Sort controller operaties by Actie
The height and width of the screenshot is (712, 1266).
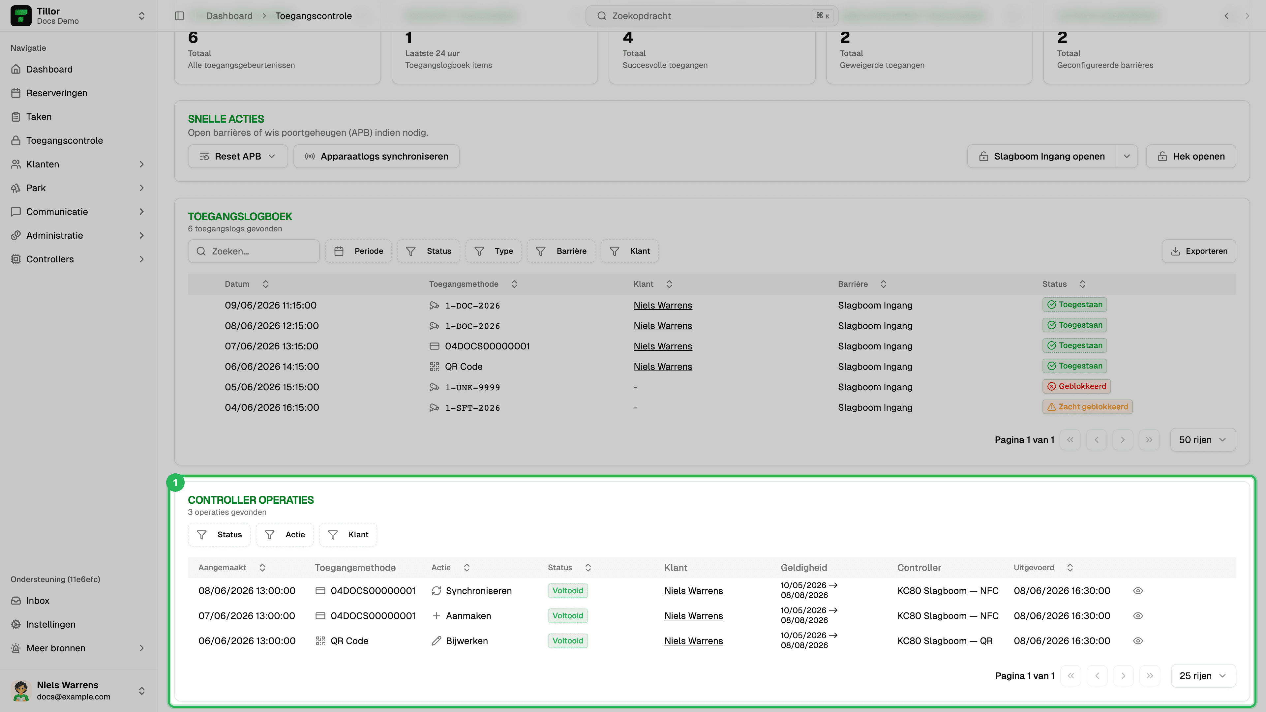(x=451, y=568)
